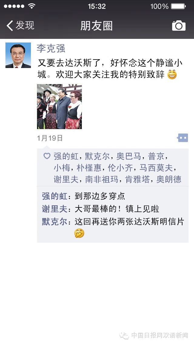Screen dimensions: 194x345
Task: Tap the camera icon to post
Action: click(x=179, y=26)
